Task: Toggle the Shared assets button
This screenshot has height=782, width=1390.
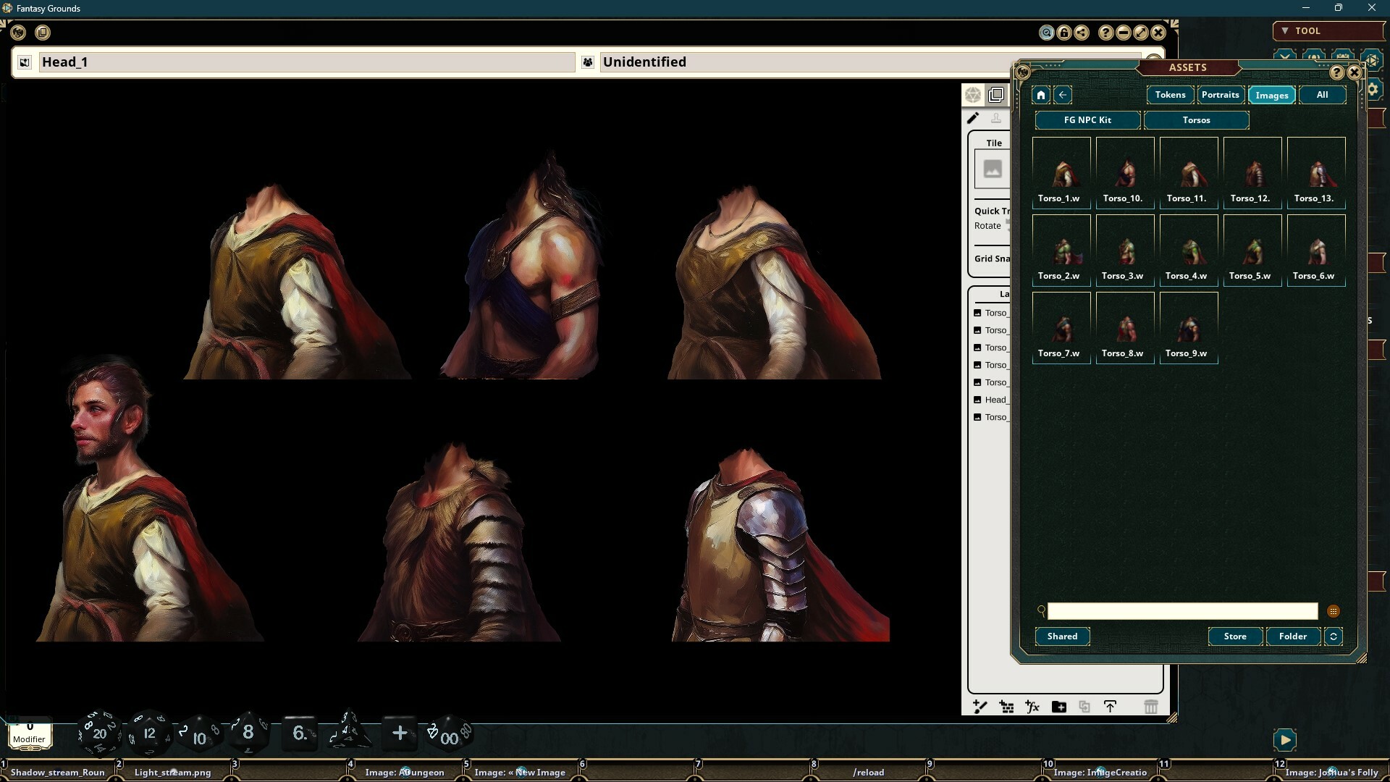Action: (1061, 636)
